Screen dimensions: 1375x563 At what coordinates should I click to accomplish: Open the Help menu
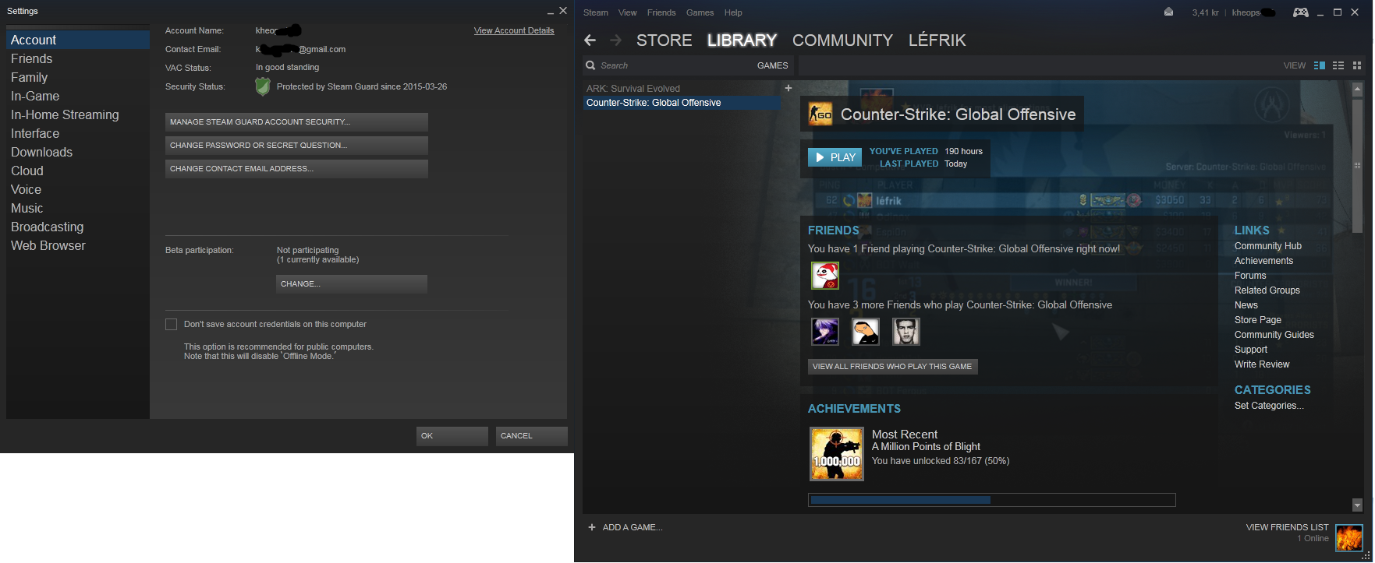click(733, 12)
